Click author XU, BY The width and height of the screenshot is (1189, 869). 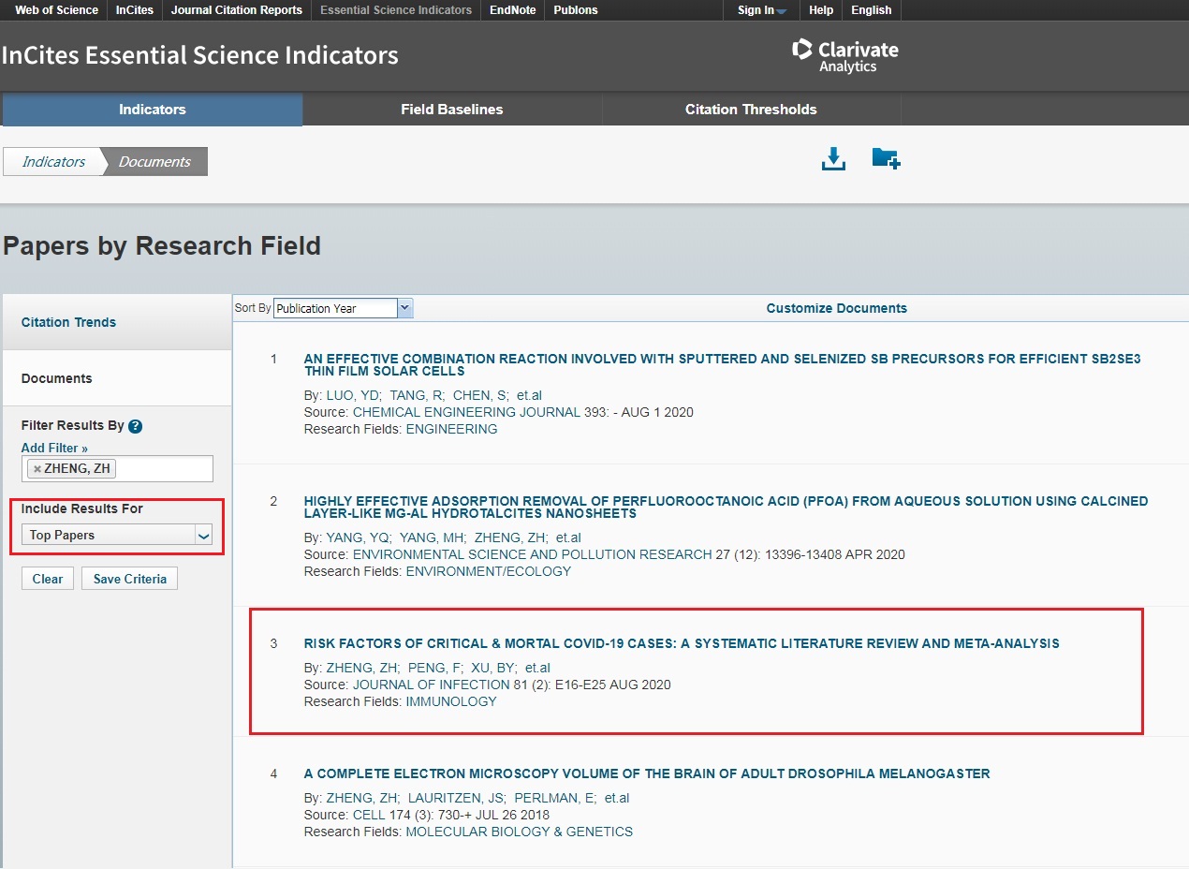point(493,668)
